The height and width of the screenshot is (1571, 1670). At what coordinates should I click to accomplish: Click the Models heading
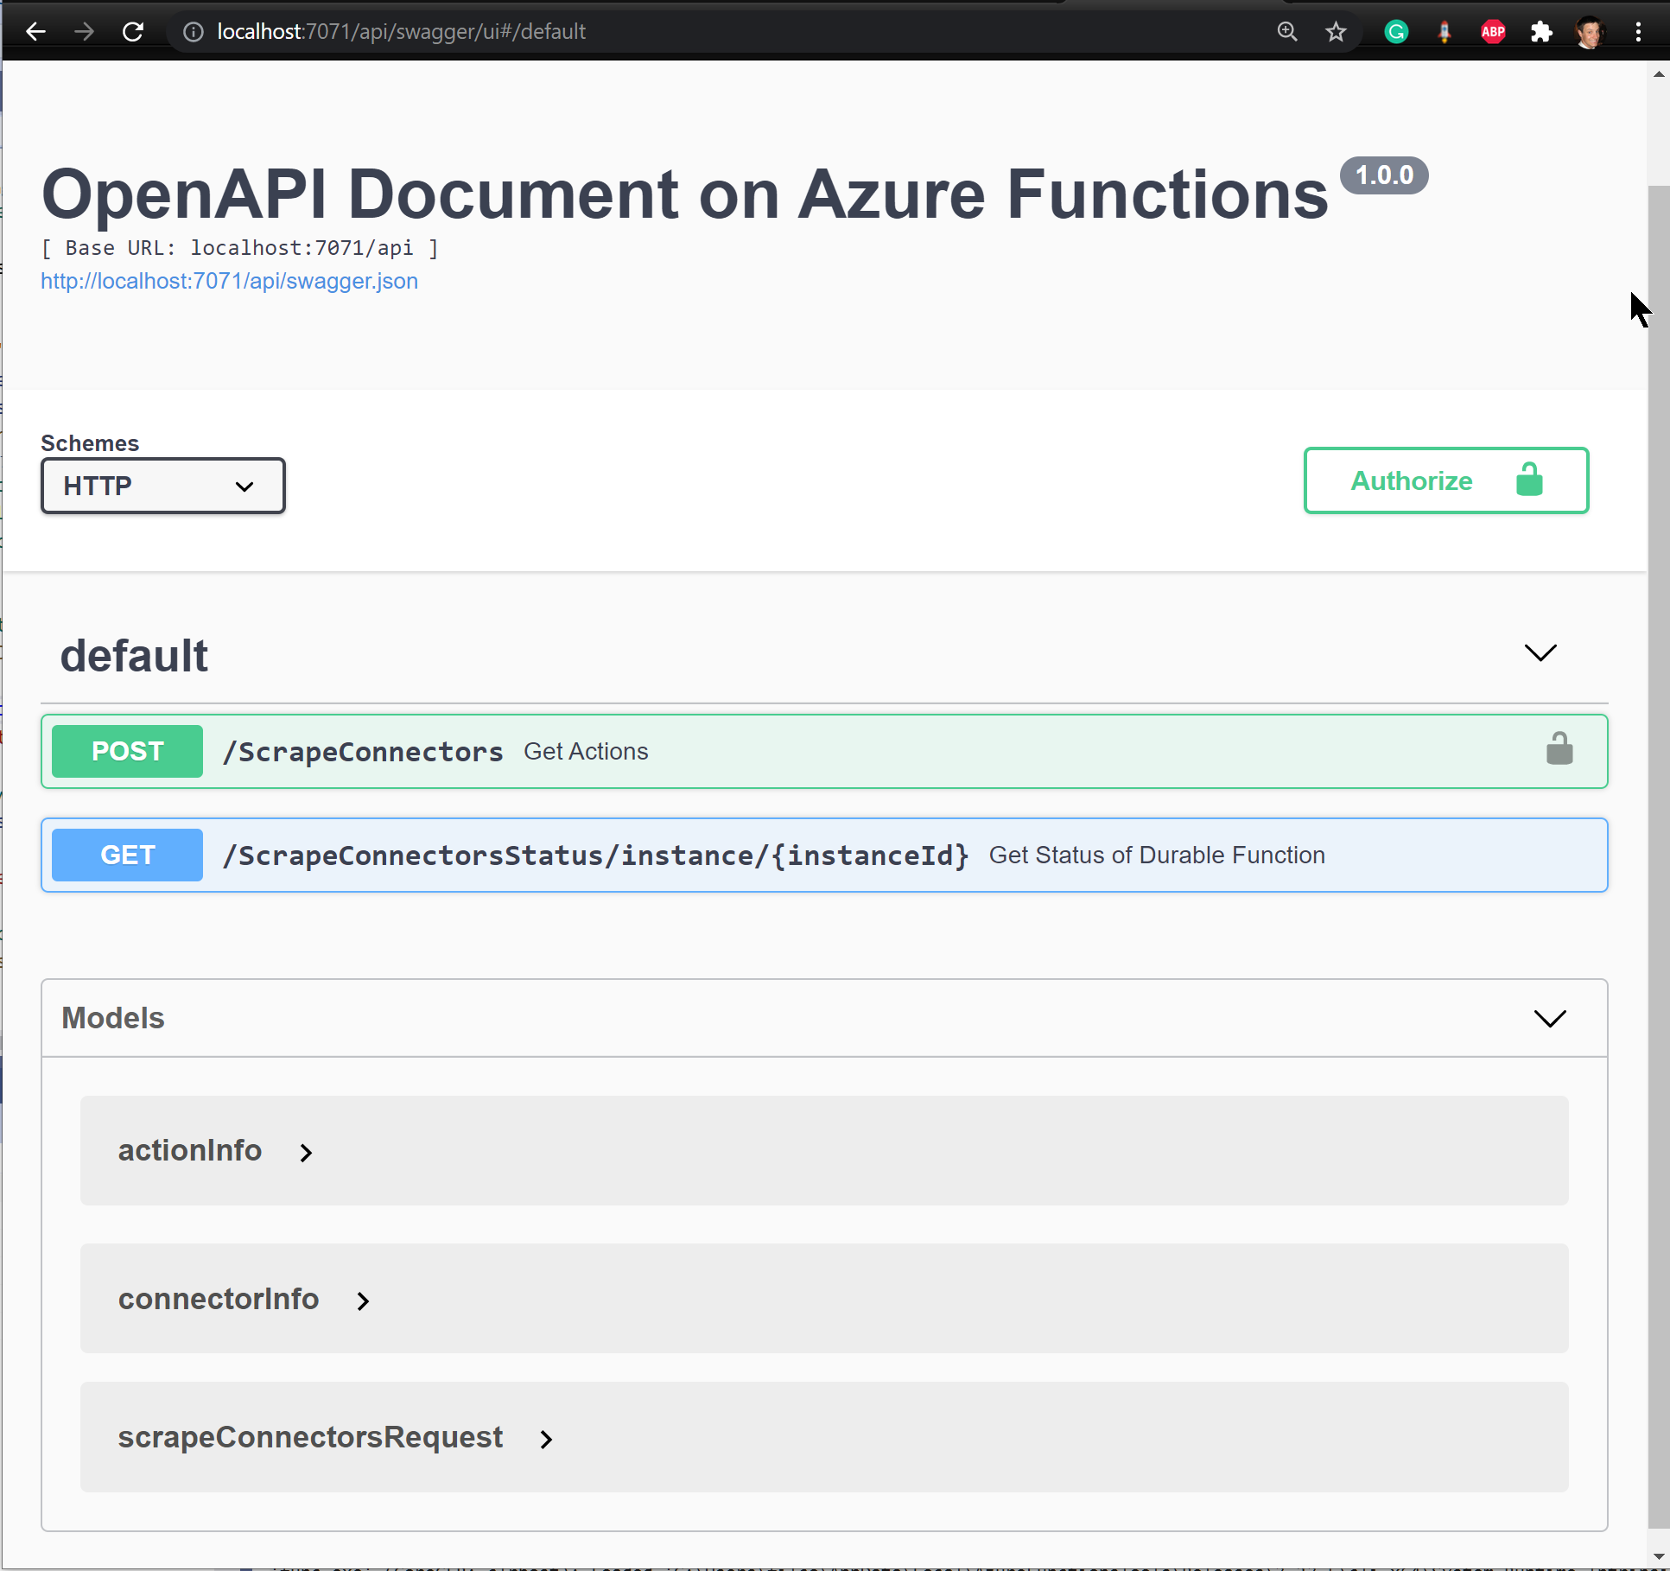pos(113,1018)
